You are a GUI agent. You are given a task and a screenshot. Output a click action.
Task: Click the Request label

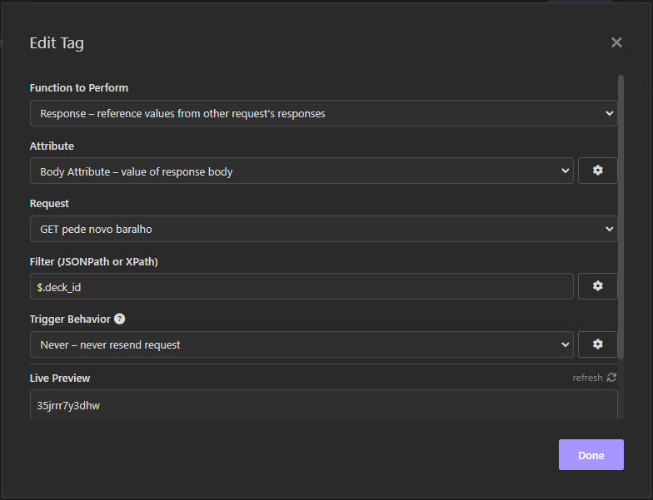click(49, 204)
